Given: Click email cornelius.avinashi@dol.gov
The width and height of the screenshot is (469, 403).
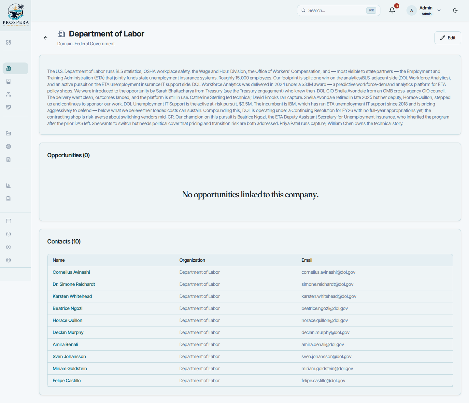Looking at the screenshot, I should (x=328, y=272).
